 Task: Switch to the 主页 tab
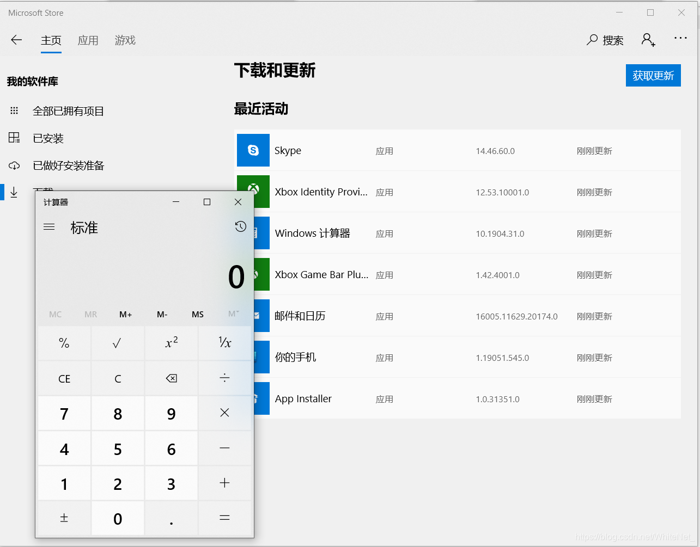pos(51,40)
